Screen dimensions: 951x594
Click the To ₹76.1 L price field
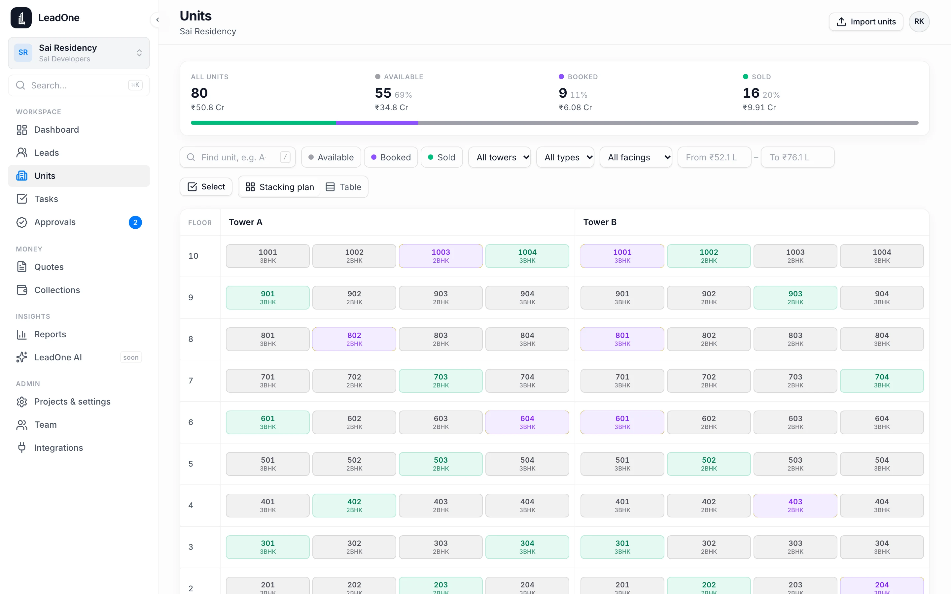[x=797, y=157]
